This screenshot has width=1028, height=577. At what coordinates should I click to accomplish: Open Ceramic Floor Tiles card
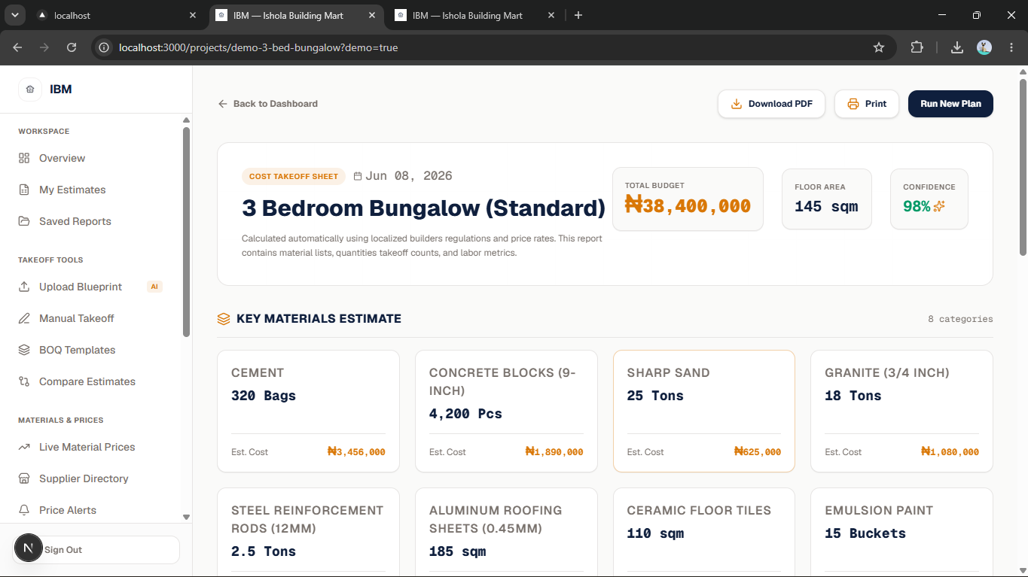(x=704, y=533)
